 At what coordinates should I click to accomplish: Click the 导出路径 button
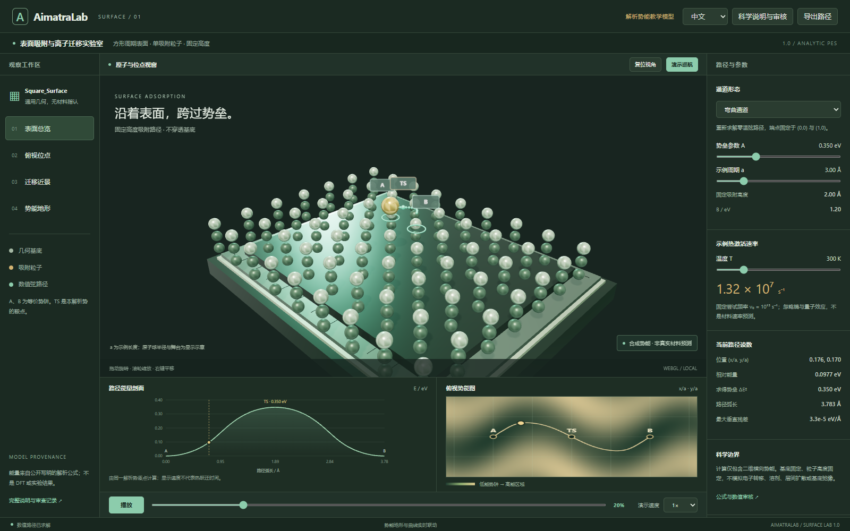pyautogui.click(x=817, y=16)
